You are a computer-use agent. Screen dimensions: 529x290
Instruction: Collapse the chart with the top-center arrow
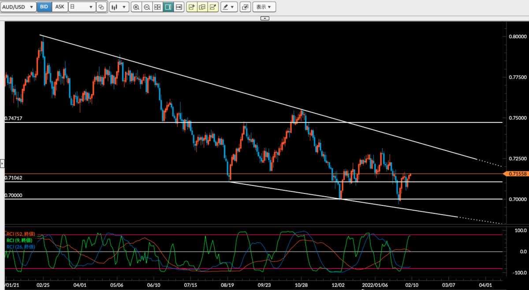[264, 18]
